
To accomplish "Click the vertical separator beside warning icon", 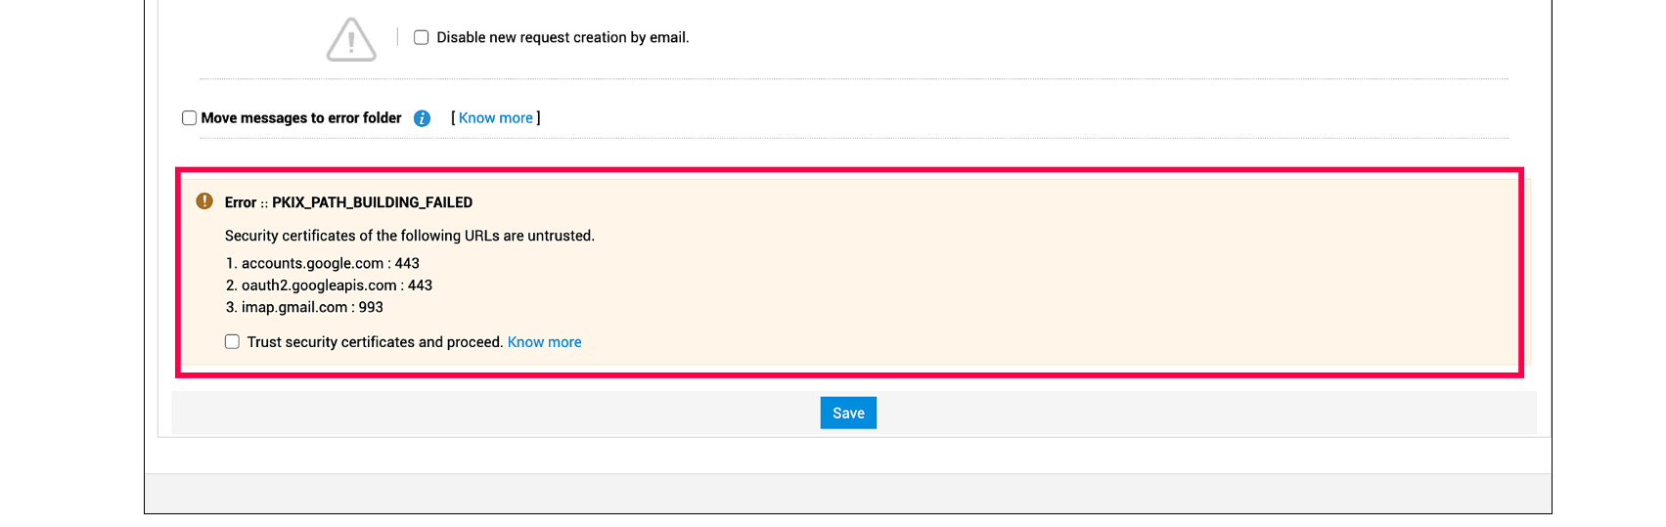I will click(397, 37).
